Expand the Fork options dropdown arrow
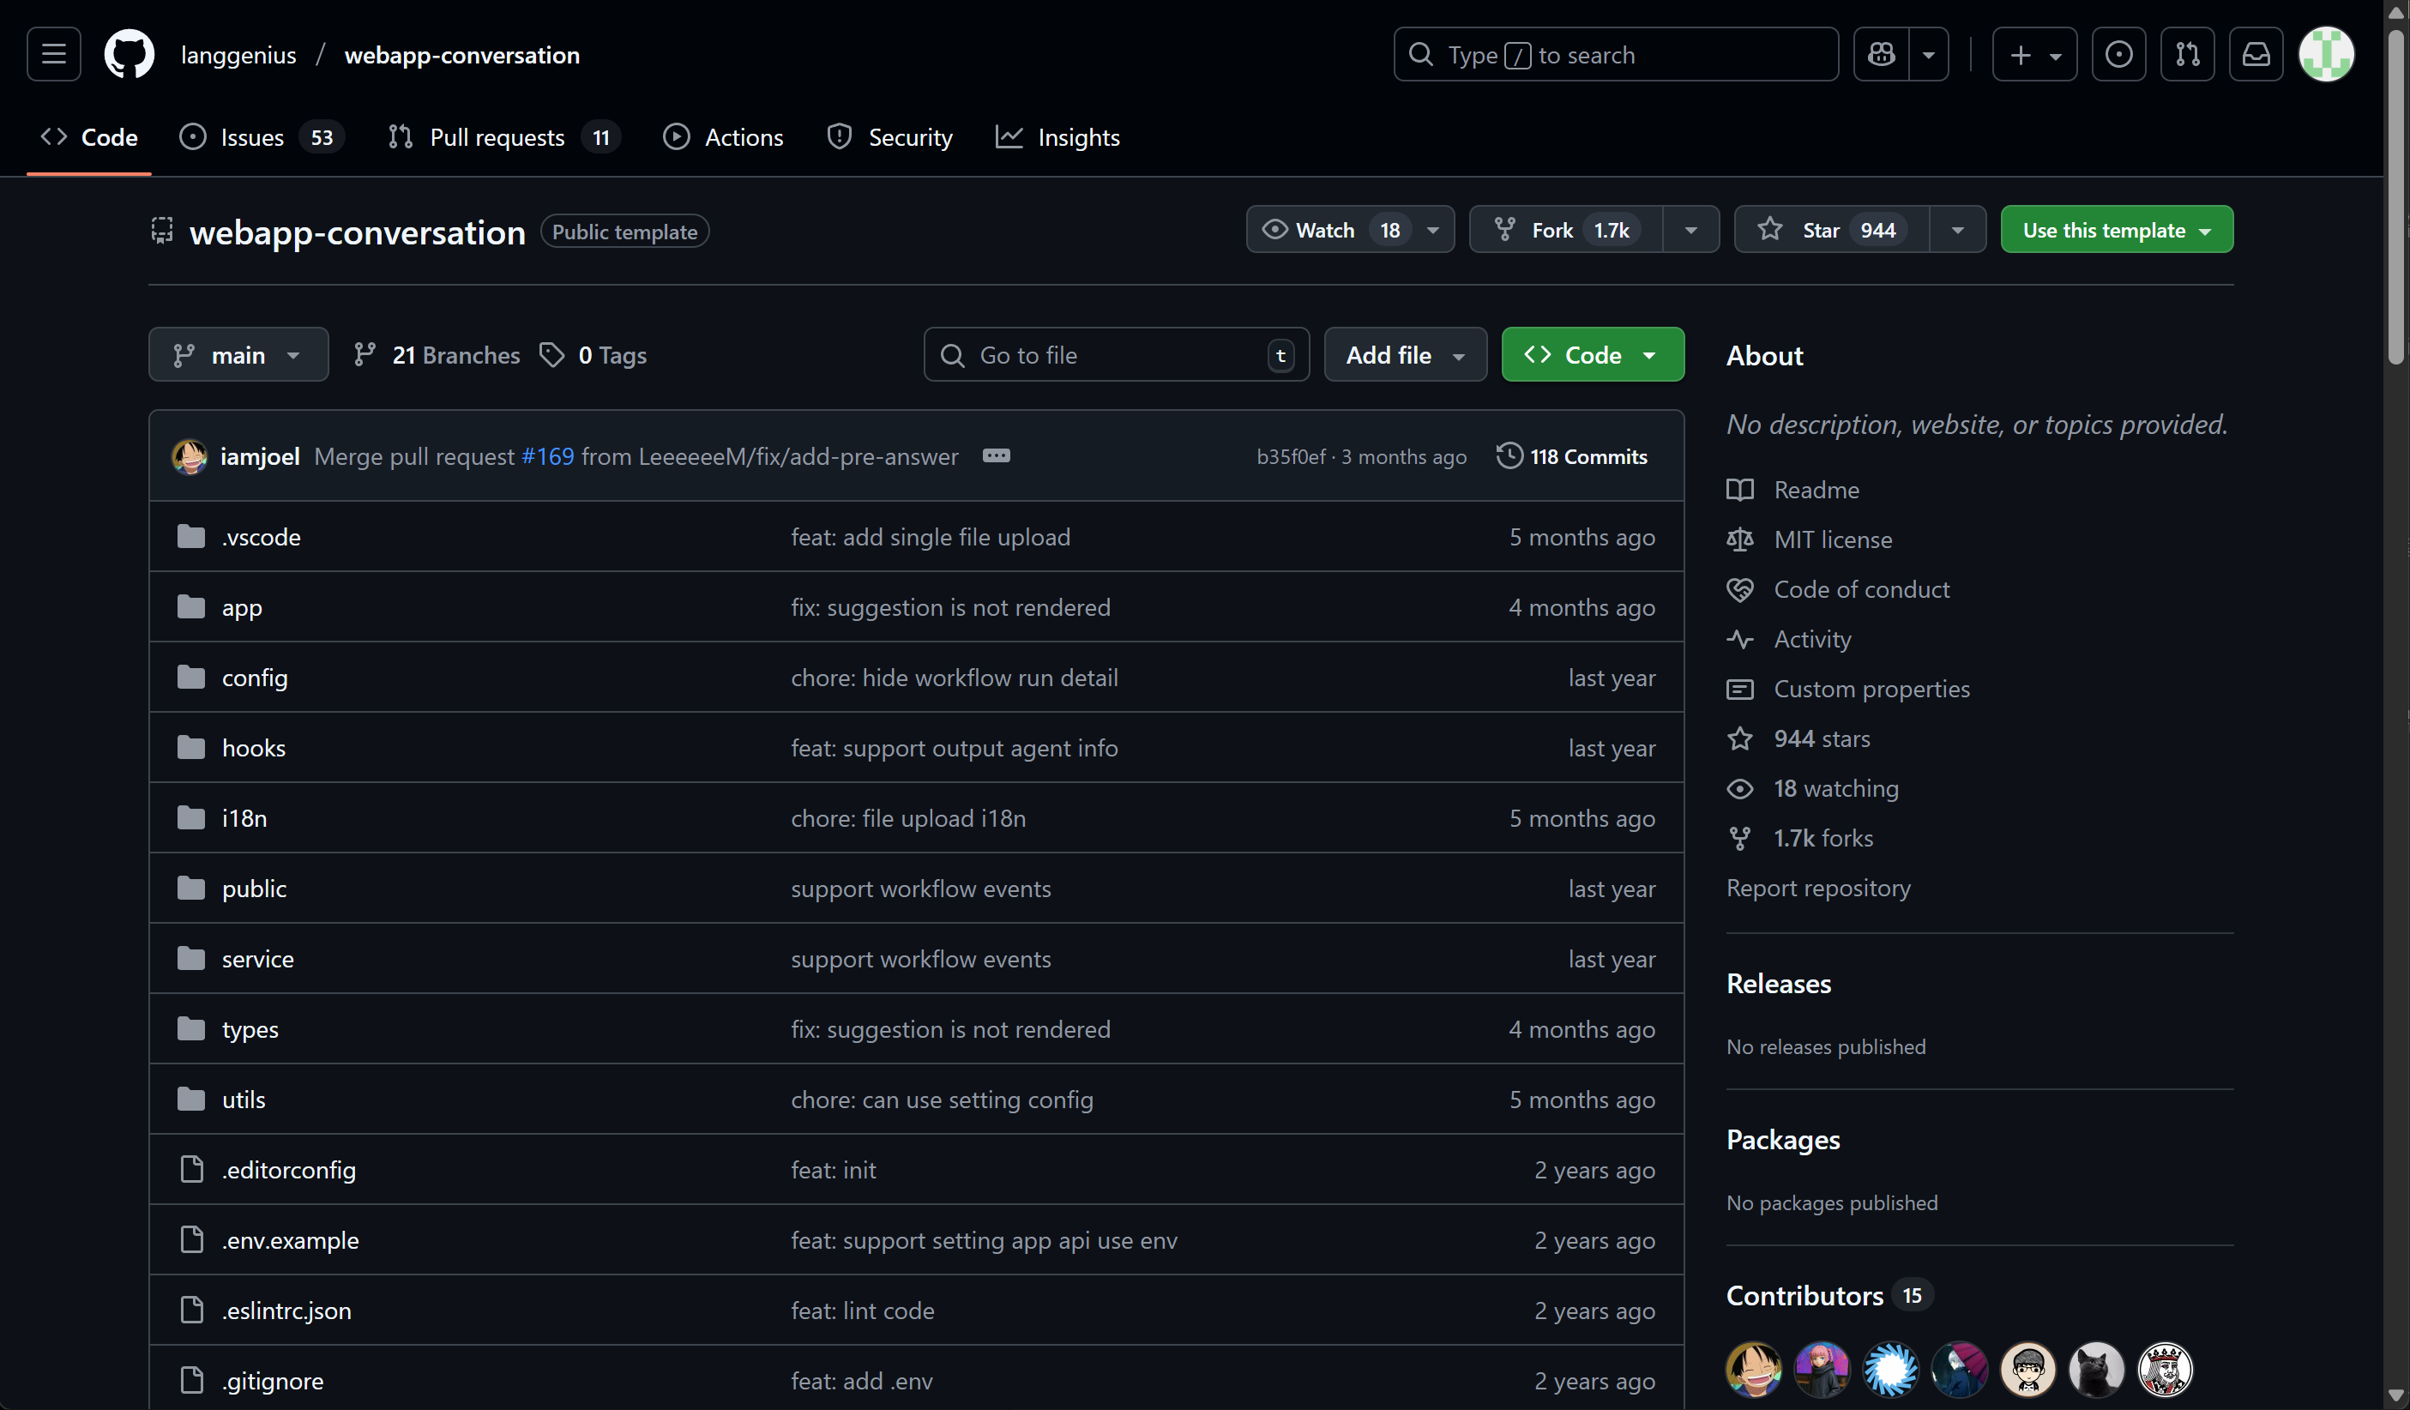2410x1410 pixels. (x=1690, y=230)
